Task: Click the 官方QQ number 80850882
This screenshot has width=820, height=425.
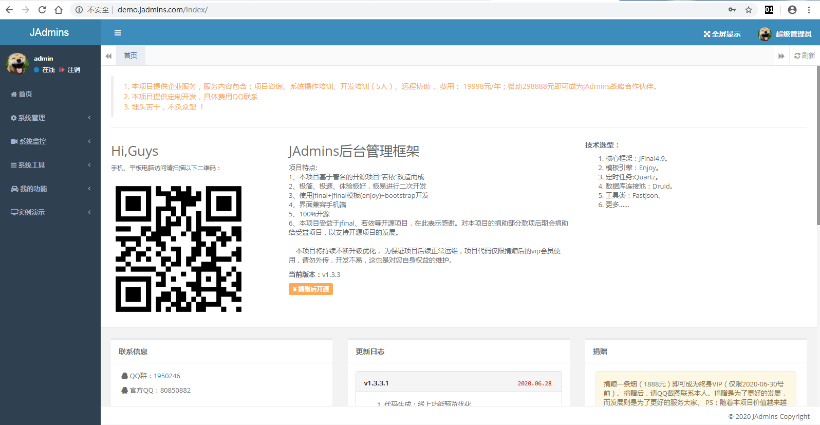Action: click(x=175, y=391)
